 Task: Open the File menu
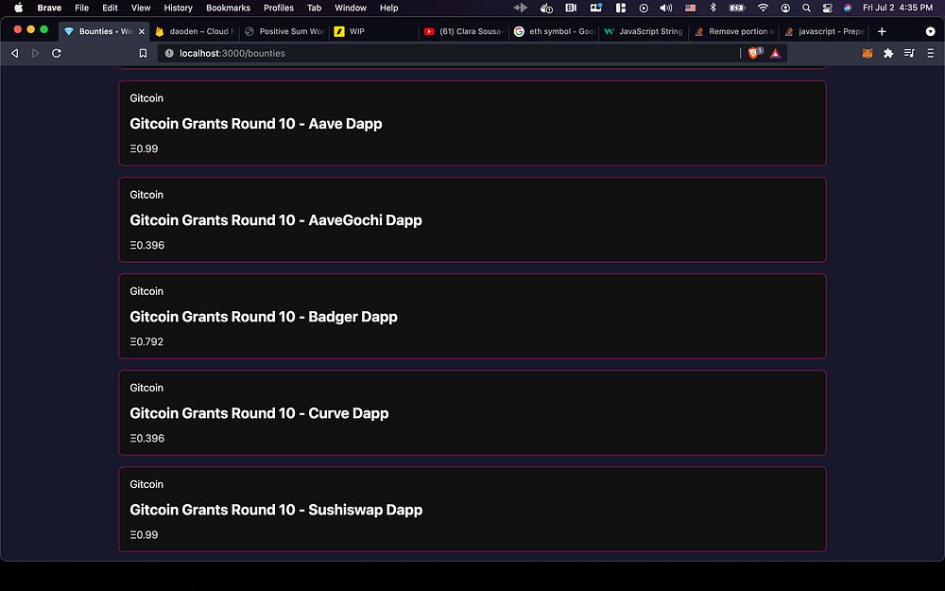[x=82, y=8]
